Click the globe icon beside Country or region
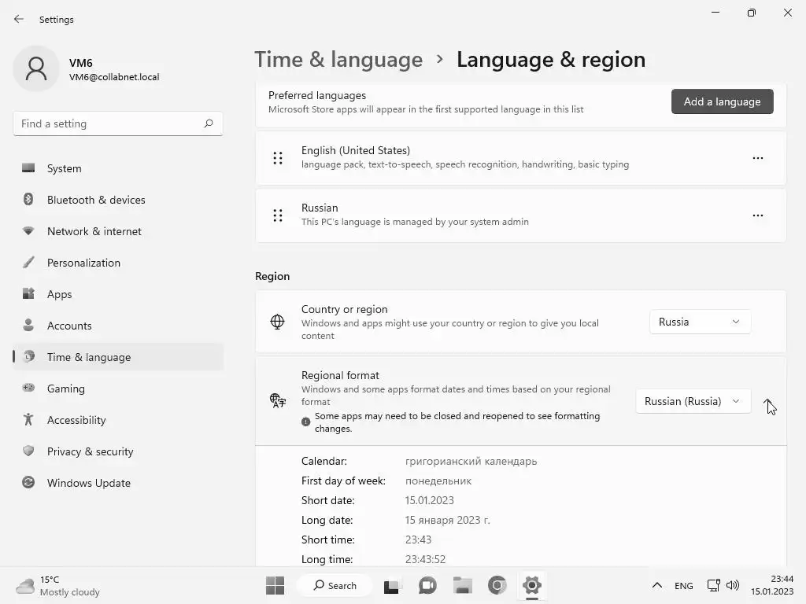This screenshot has width=806, height=604. [x=277, y=322]
